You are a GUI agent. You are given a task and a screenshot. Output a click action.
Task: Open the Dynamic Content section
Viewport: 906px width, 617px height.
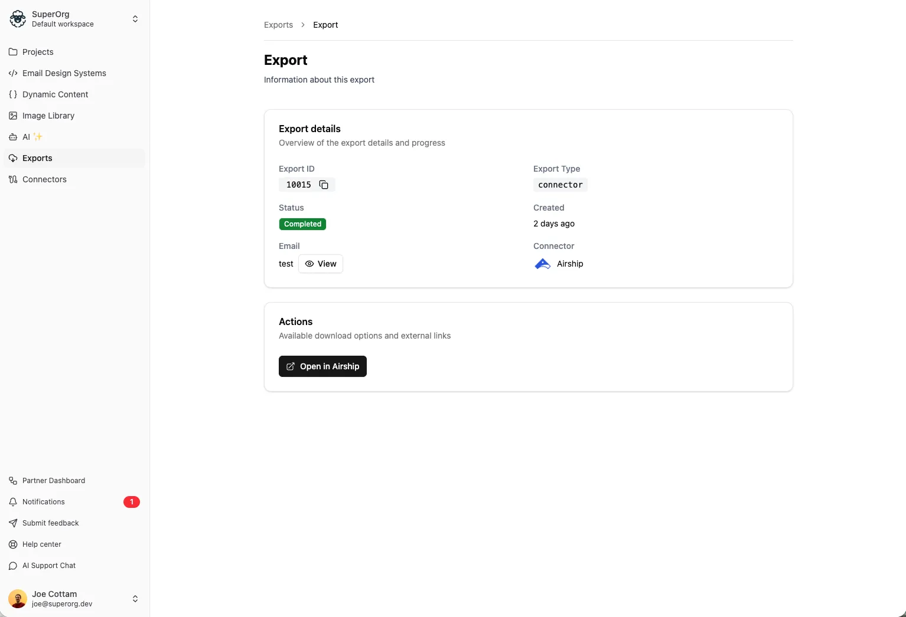55,94
